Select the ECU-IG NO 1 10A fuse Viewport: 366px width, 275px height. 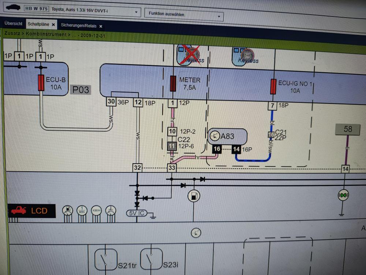[x=273, y=87]
